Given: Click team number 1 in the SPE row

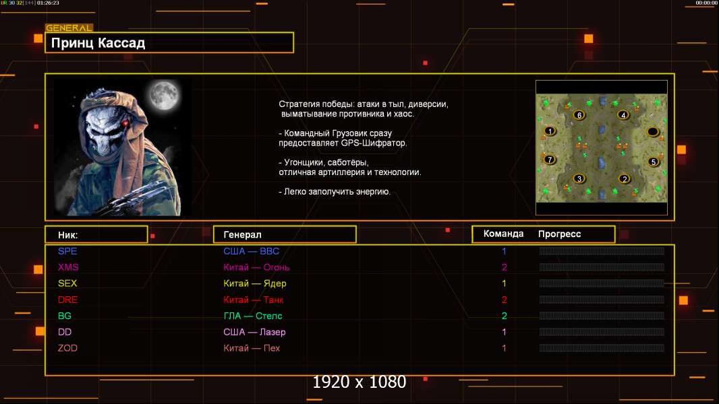Looking at the screenshot, I should 504,251.
